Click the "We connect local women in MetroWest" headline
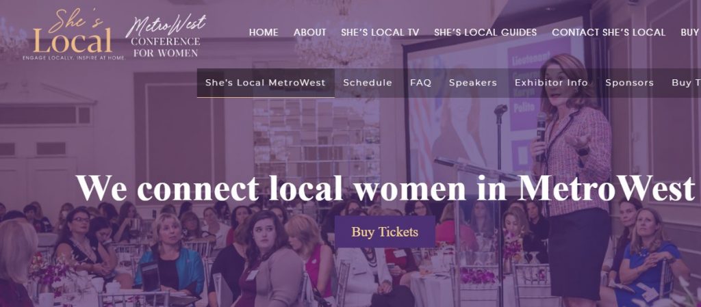The height and width of the screenshot is (307, 701). [x=385, y=188]
